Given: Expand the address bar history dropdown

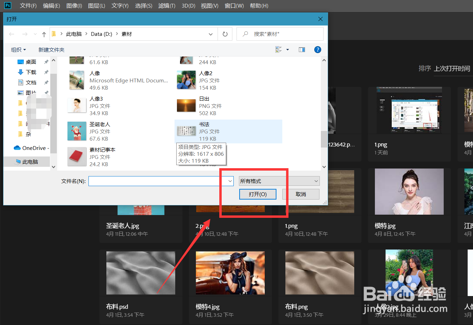Looking at the screenshot, I should 211,34.
